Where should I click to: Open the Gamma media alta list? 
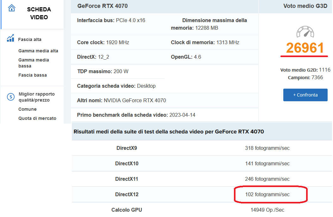[x=38, y=51]
